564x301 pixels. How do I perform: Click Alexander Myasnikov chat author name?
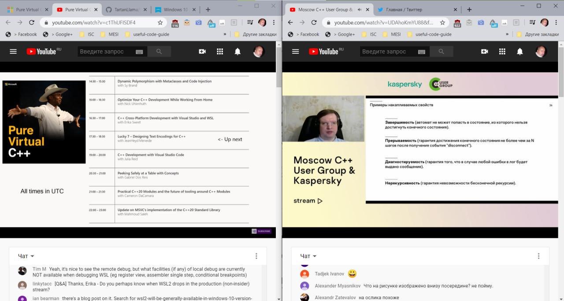[x=338, y=286]
